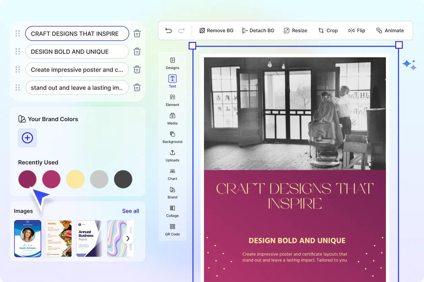Open the Designs tab in sidebar

click(173, 63)
